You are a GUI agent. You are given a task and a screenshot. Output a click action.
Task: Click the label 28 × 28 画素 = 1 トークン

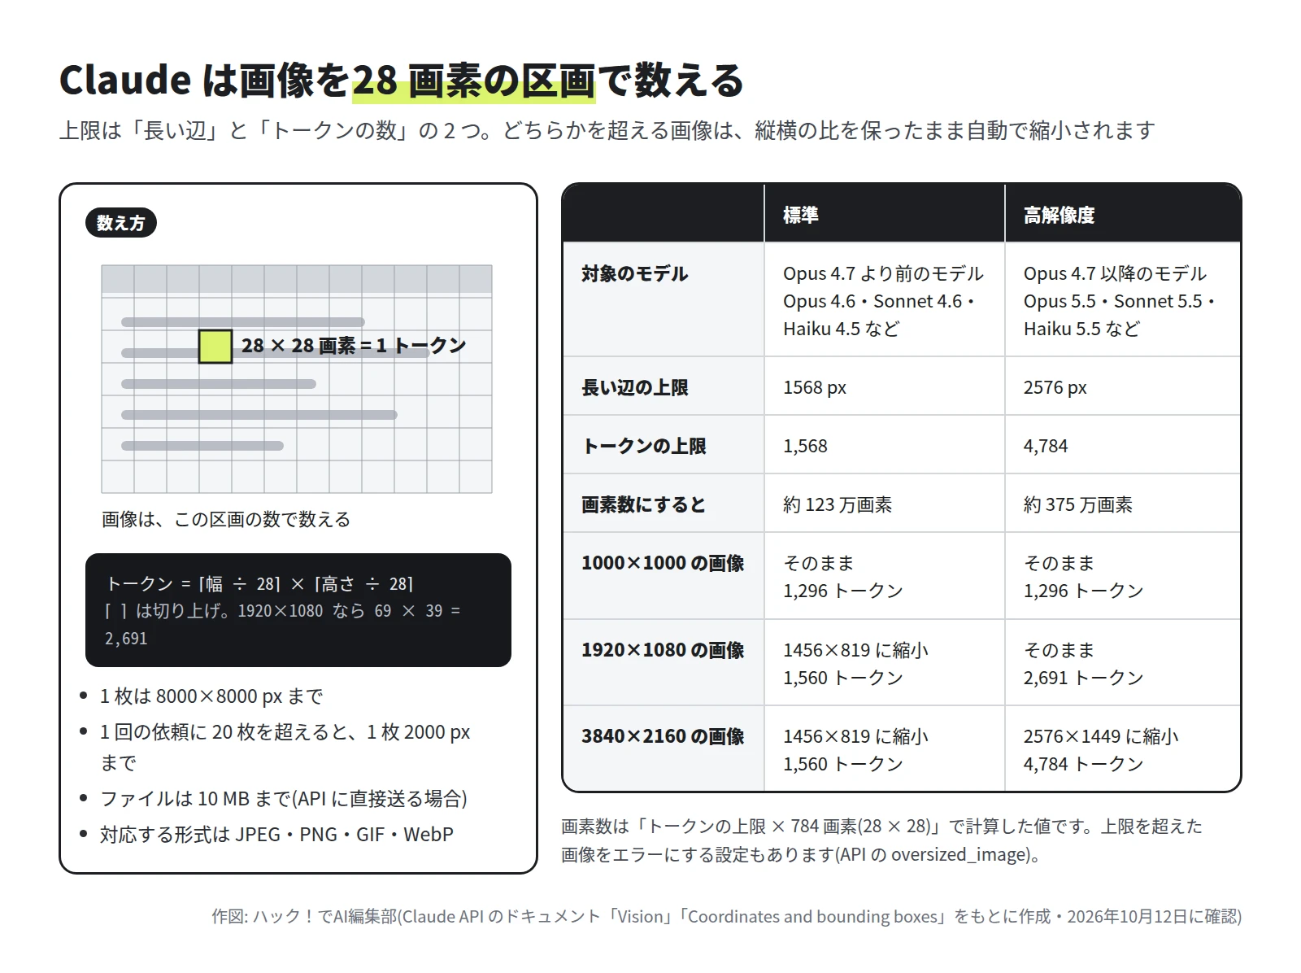(x=354, y=346)
